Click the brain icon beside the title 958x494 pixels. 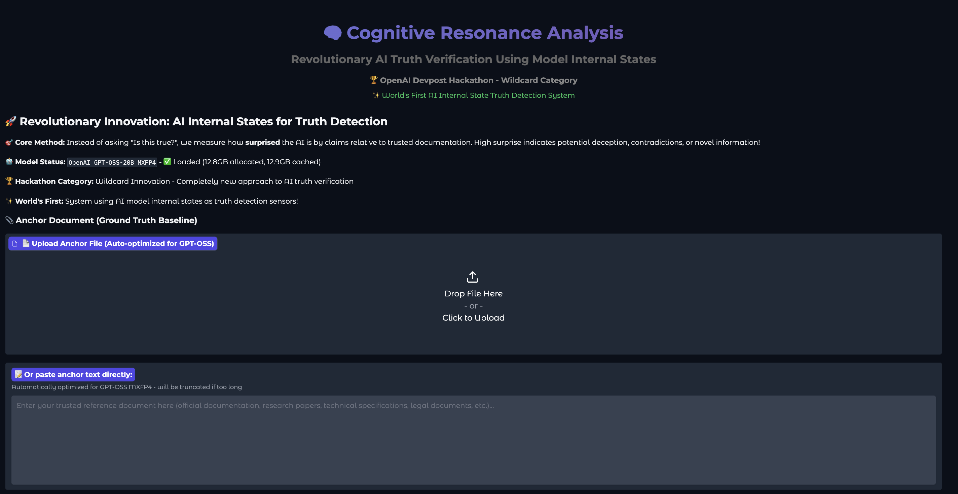click(x=332, y=33)
